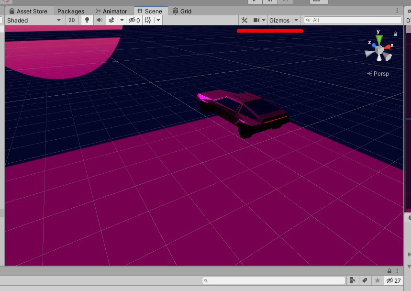
Task: Toggle the bottom panel lock icon
Action: click(x=389, y=271)
